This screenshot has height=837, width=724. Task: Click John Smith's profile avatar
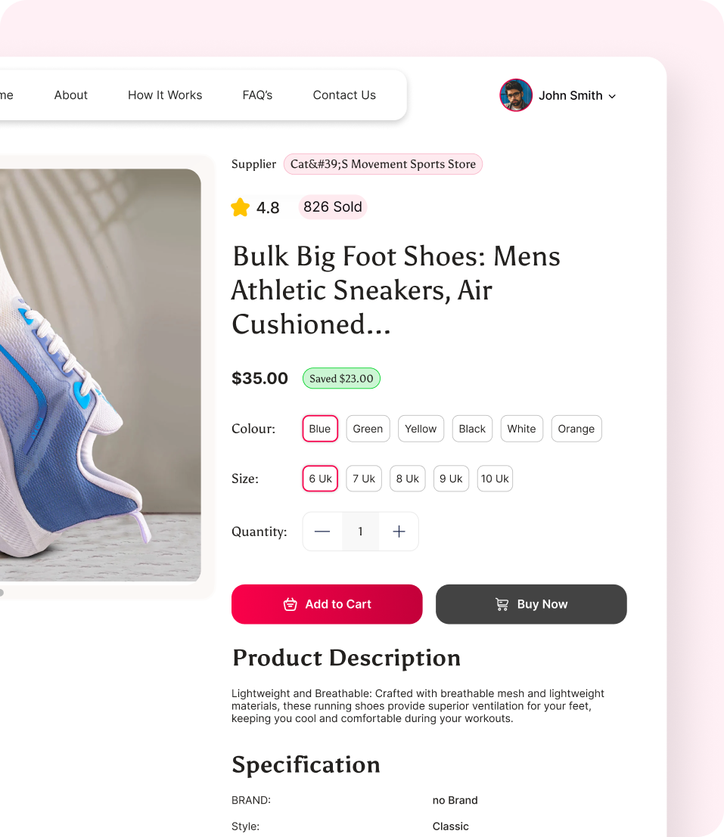(x=516, y=95)
